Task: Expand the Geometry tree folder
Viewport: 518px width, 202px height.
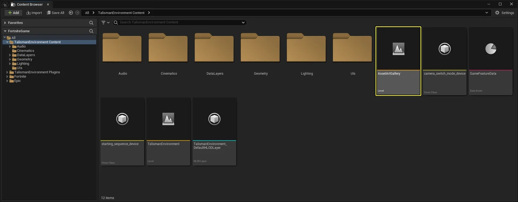Action: [x=10, y=59]
